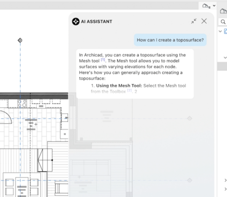Click the AI Assistant sparkle logo icon
Image resolution: width=227 pixels, height=197 pixels.
tap(76, 22)
